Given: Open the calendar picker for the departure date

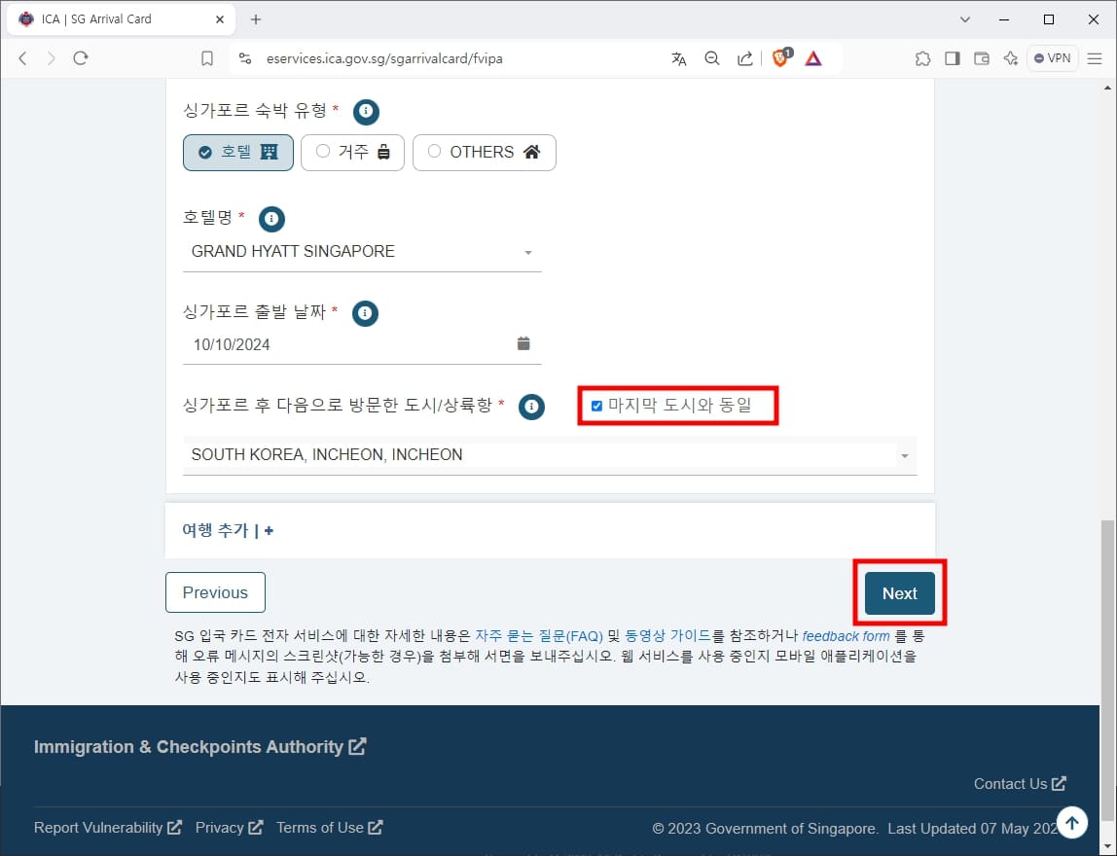Looking at the screenshot, I should pyautogui.click(x=523, y=342).
